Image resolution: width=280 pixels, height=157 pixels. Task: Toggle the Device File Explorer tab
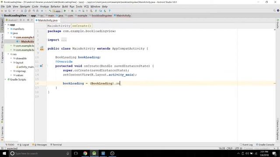[278, 129]
